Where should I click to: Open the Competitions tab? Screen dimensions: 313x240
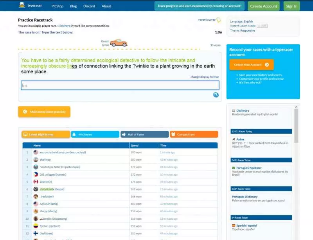pos(194,134)
